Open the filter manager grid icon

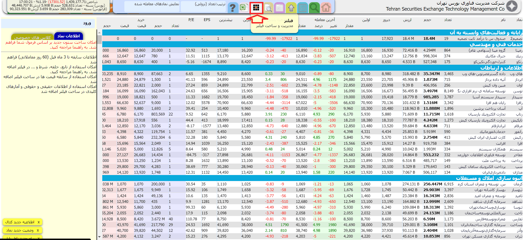pos(256,8)
